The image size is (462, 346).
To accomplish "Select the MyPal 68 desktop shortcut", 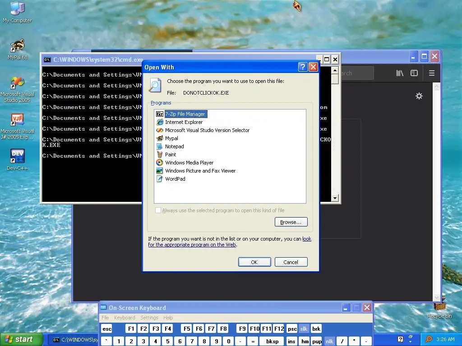I will (17, 50).
